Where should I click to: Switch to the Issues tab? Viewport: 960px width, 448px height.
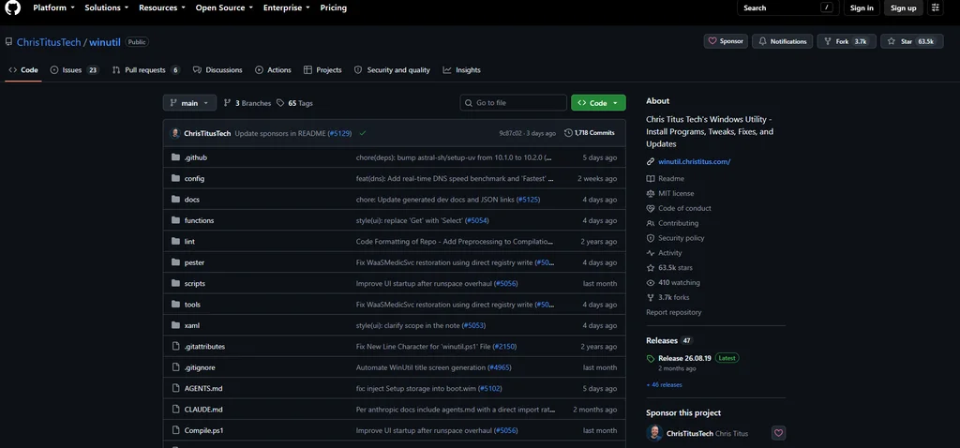pos(74,69)
